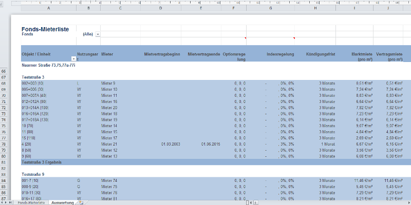Select the Teststraße 3 group label

pyautogui.click(x=33, y=77)
